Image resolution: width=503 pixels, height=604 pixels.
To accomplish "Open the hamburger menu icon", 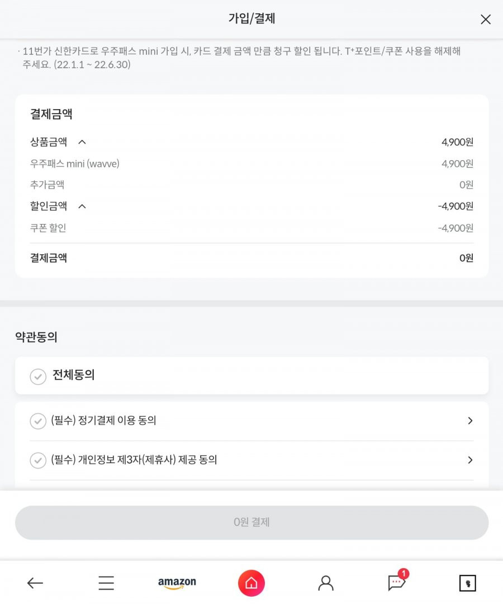I will 106,583.
